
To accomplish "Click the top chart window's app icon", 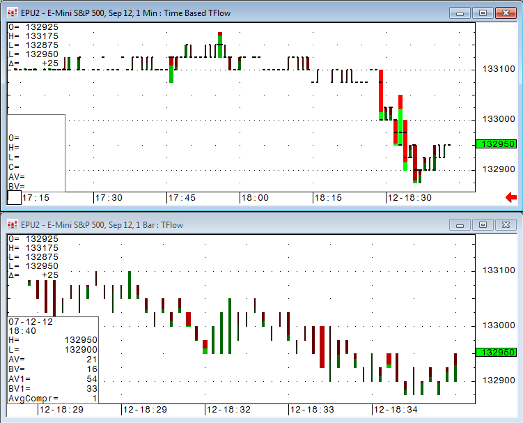I will tap(12, 13).
